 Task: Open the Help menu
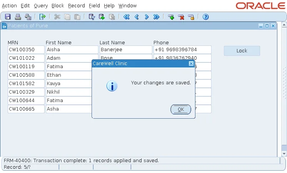[x=109, y=6]
